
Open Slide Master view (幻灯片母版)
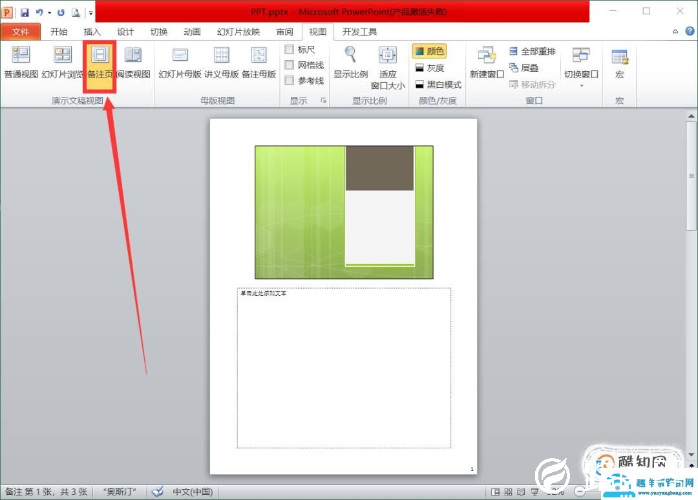(180, 63)
